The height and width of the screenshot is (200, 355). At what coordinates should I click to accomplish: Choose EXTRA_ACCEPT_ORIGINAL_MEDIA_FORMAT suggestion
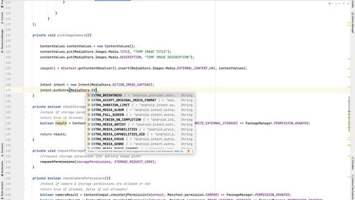click(x=140, y=100)
